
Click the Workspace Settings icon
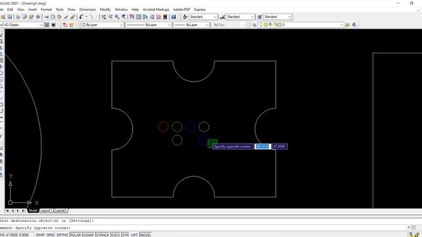47,25
